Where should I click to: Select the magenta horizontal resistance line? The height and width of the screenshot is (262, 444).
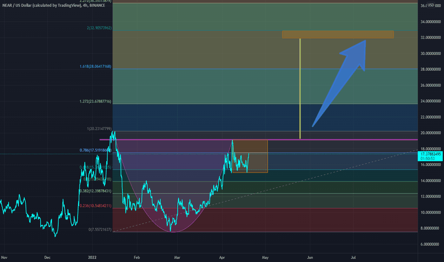(x=259, y=140)
